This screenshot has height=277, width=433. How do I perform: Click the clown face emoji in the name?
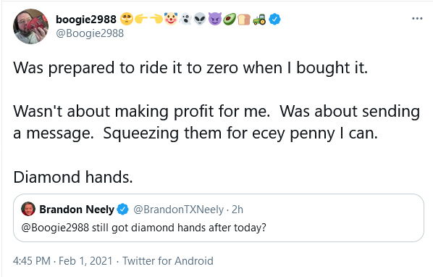(x=171, y=19)
